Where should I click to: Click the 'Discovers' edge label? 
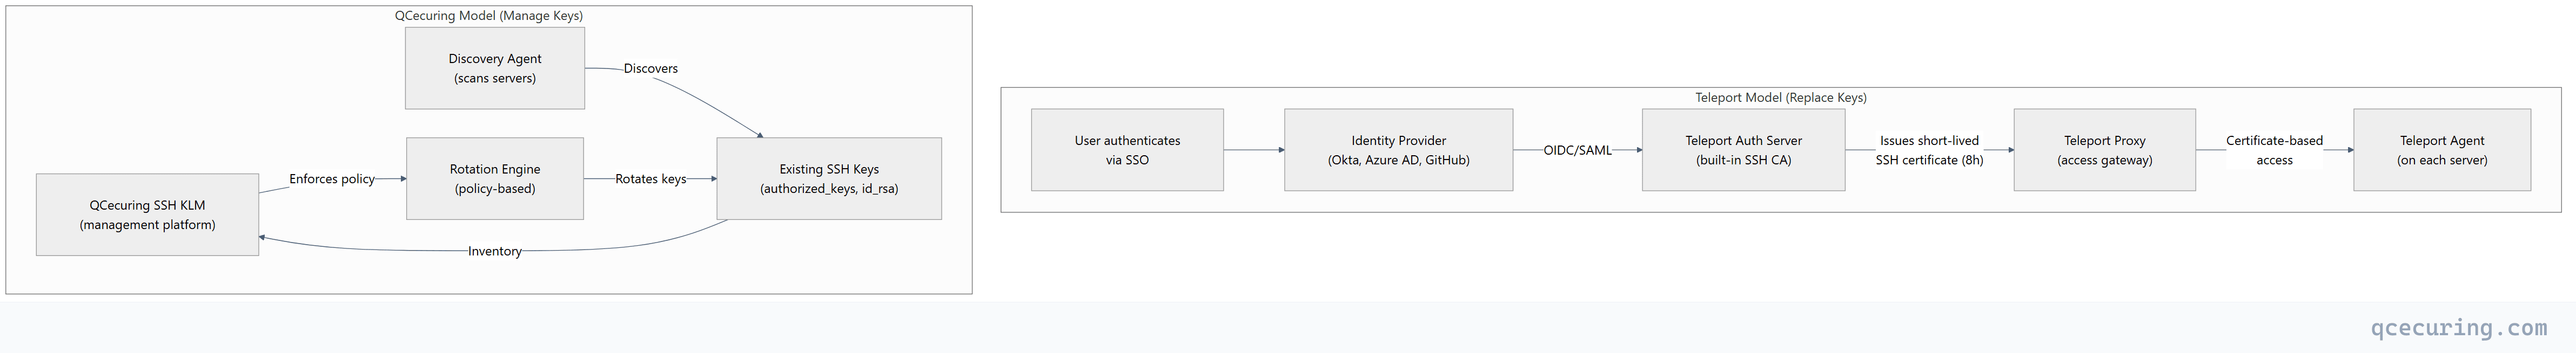(x=651, y=69)
